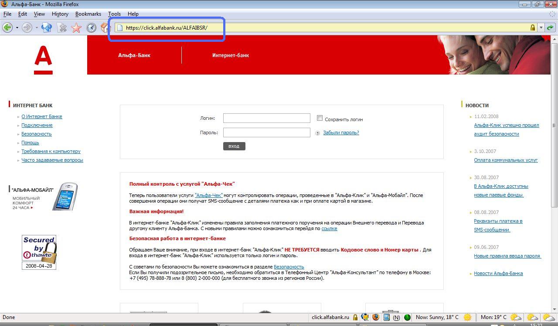Viewport: 558px width, 326px height.
Task: Click the Альфа-Мобайл phone image
Action: 65,197
